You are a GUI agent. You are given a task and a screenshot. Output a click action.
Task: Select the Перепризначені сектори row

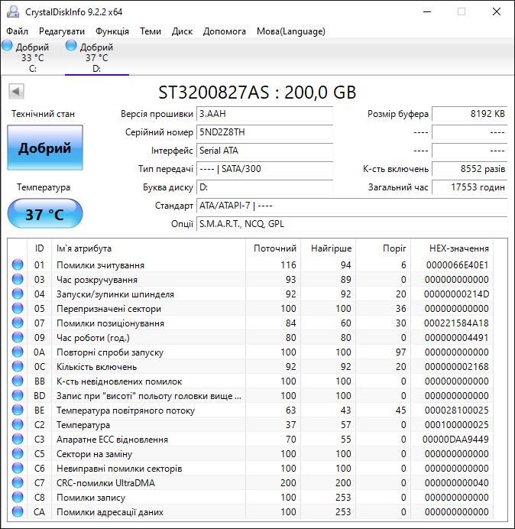(251, 308)
